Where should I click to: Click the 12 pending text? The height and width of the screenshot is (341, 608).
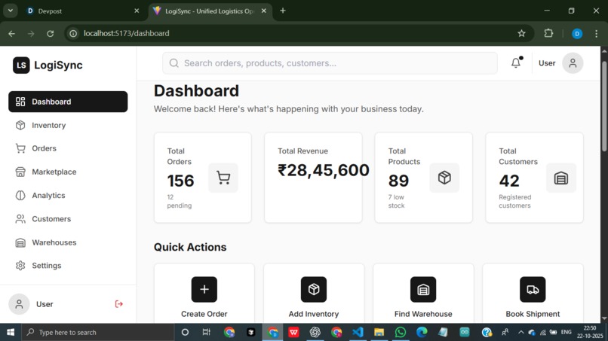click(x=179, y=201)
